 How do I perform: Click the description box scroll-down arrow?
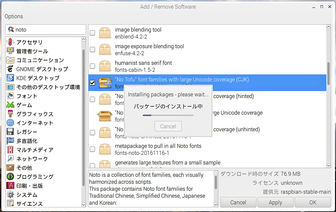tap(216, 205)
